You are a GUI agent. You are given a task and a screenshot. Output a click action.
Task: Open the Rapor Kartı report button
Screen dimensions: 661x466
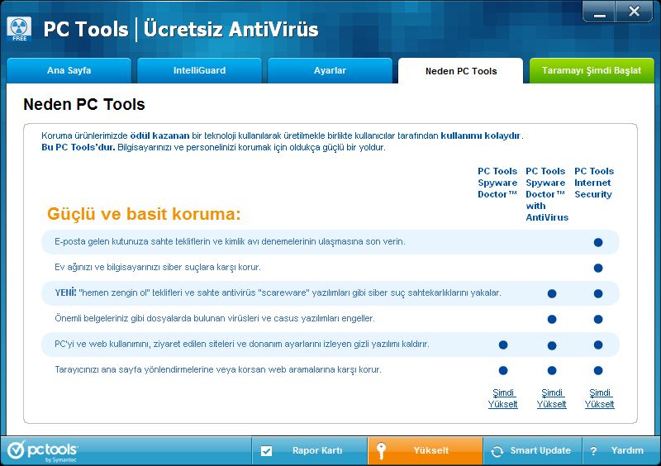(309, 451)
